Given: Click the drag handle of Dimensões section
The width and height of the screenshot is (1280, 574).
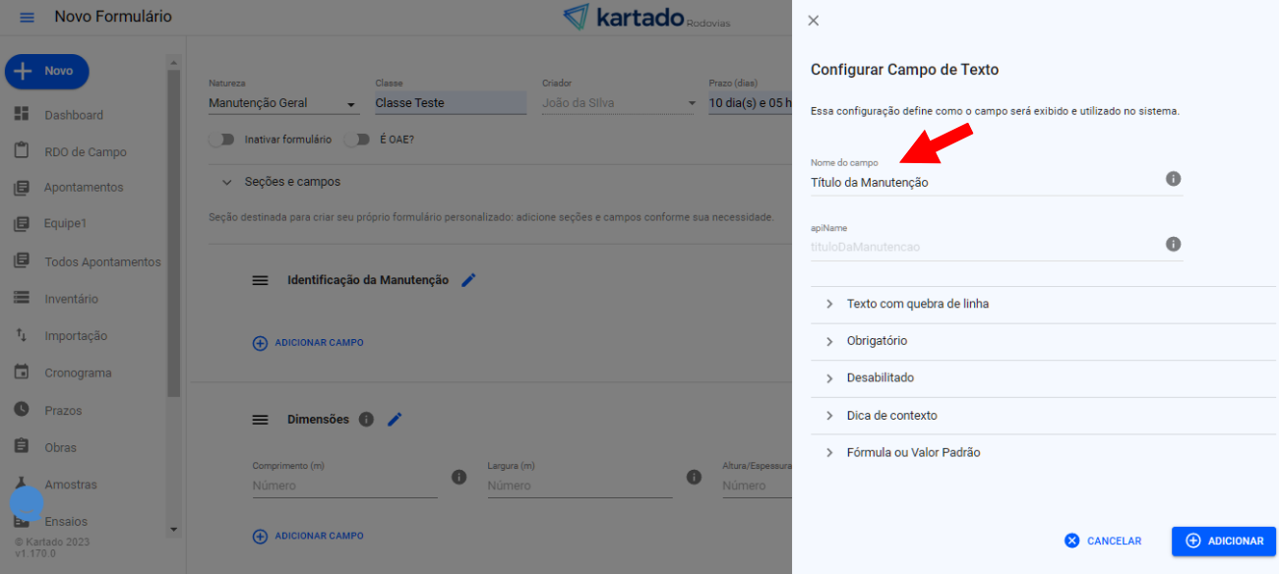Looking at the screenshot, I should point(260,420).
